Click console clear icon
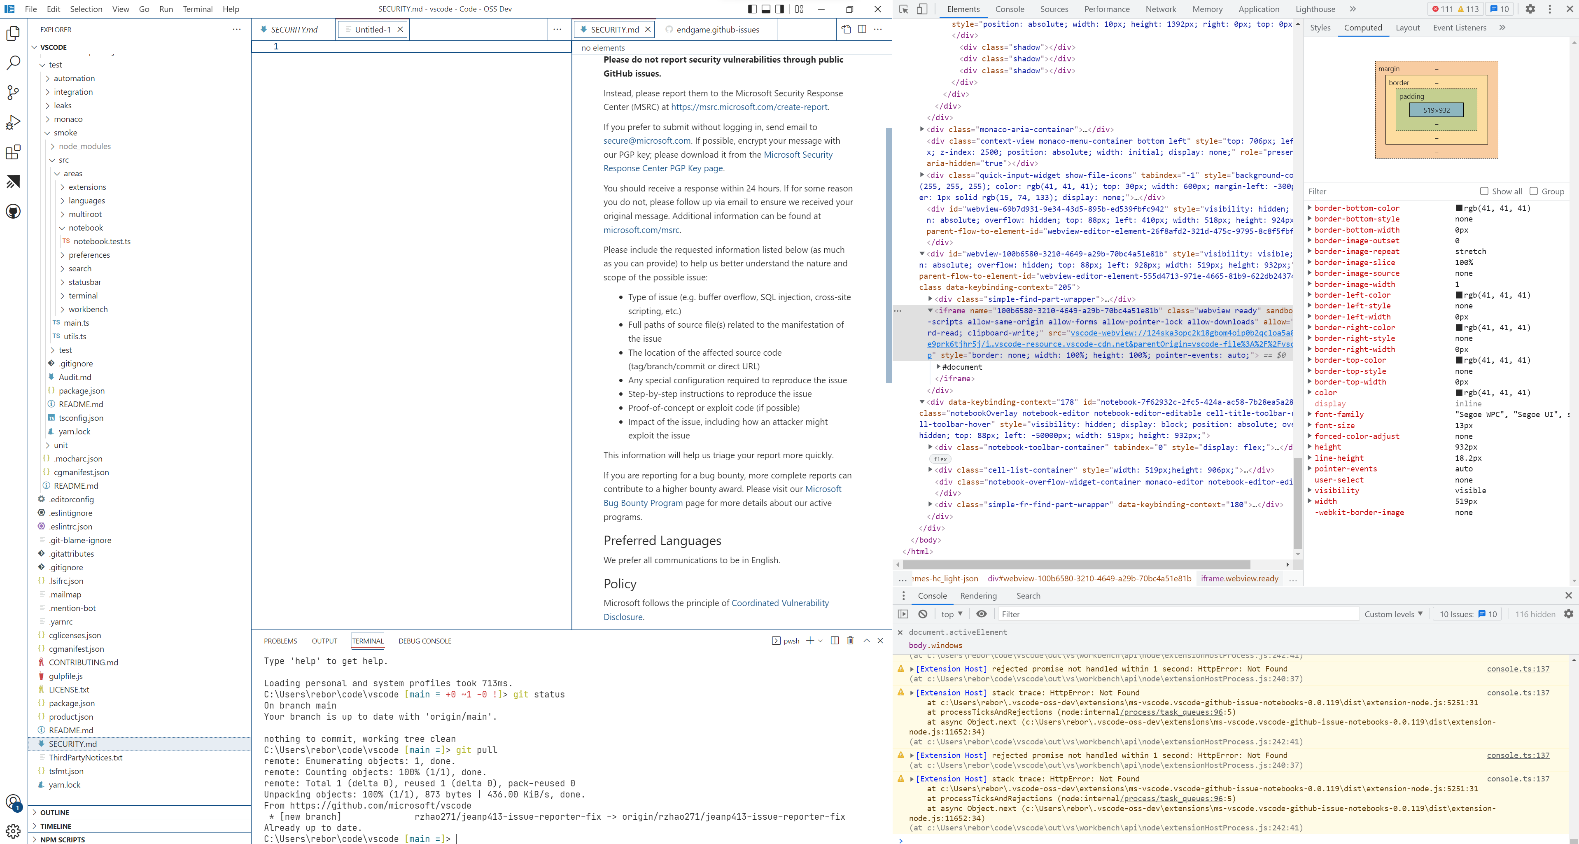1579x844 pixels. click(923, 614)
